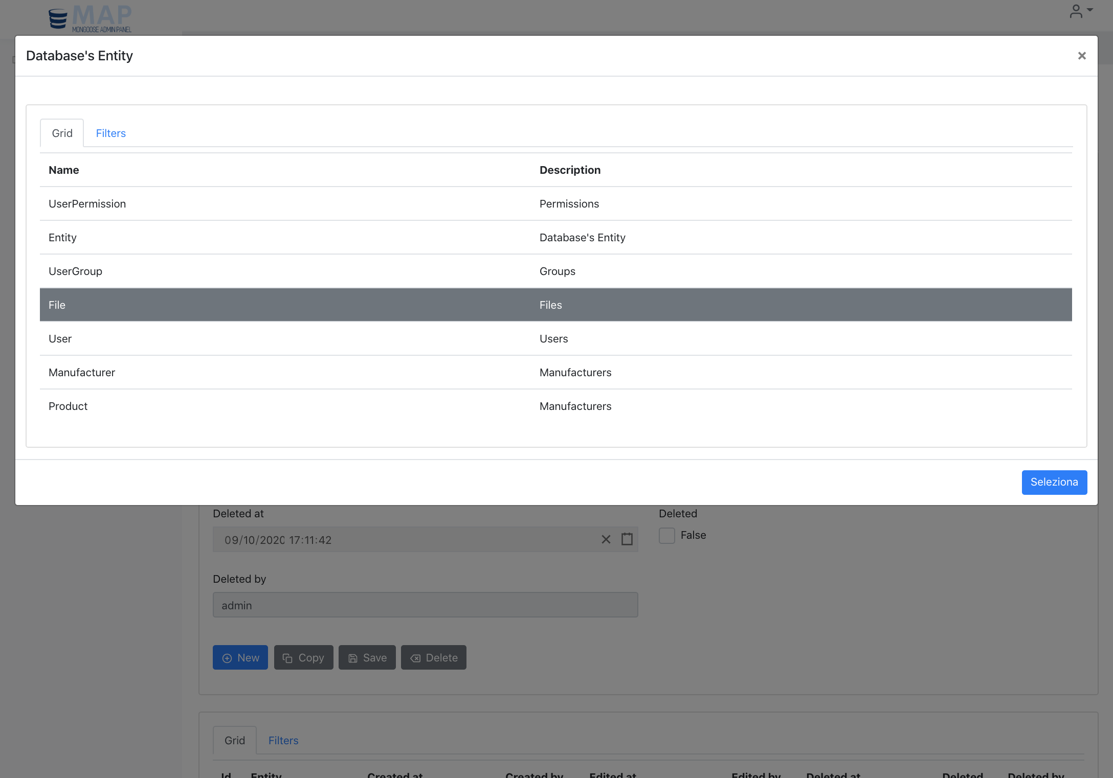Open the Deleted at calendar picker
The width and height of the screenshot is (1113, 778).
pos(627,539)
